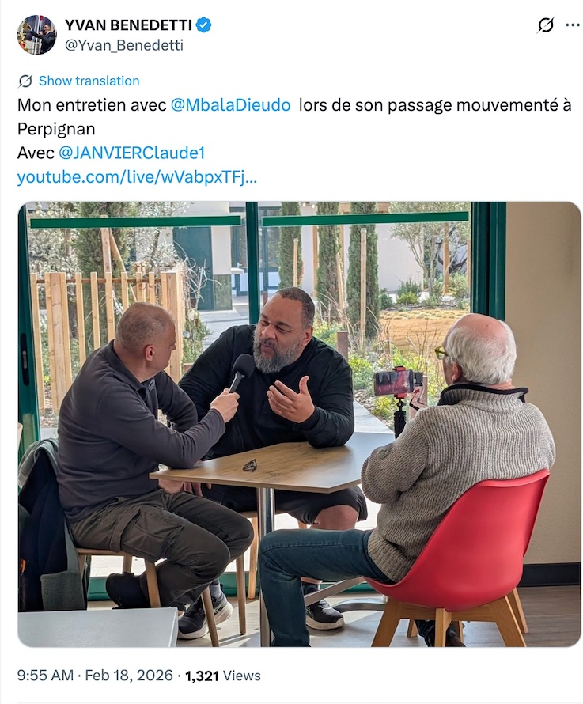583x704 pixels.
Task: Click the 9:55 AM timestamp
Action: tap(45, 676)
